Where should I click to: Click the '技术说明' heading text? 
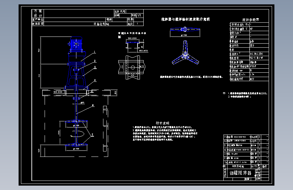click(x=162, y=123)
